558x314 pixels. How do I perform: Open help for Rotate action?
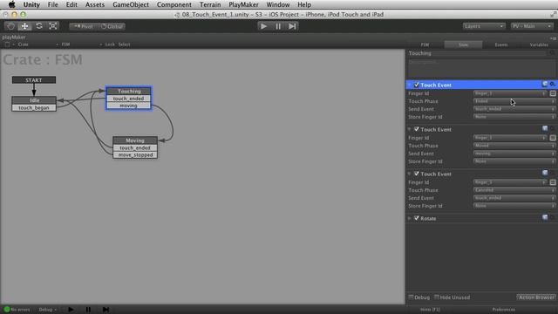point(545,217)
